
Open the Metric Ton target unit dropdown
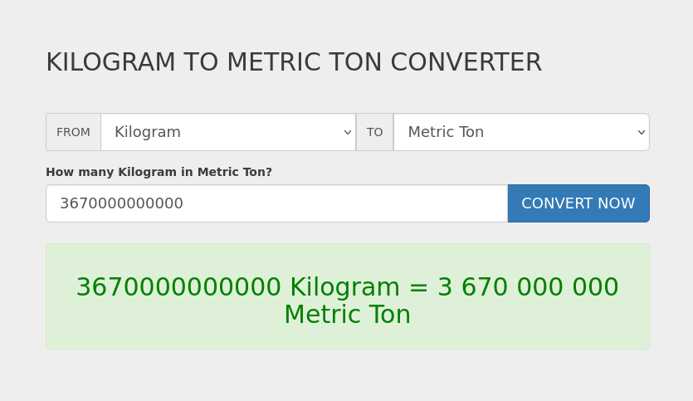(520, 132)
